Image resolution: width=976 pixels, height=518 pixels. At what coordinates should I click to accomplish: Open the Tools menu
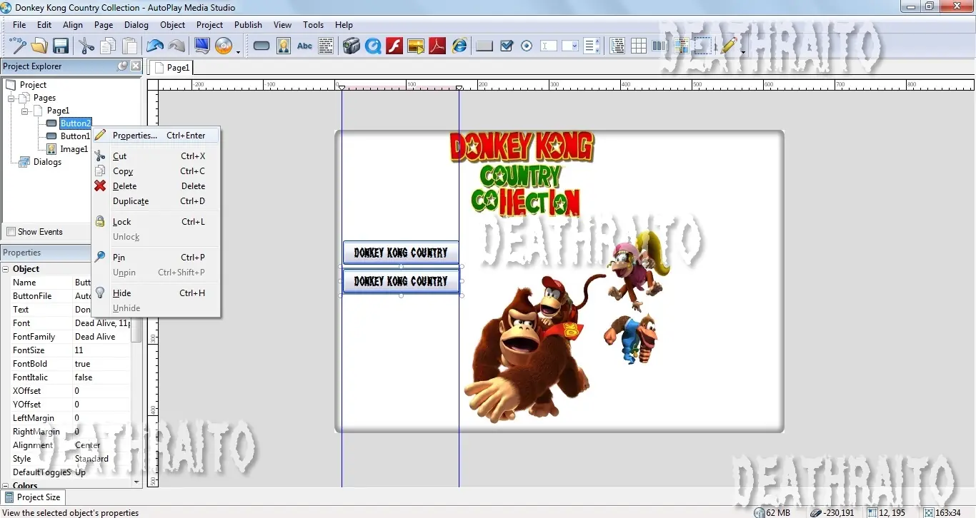point(313,25)
